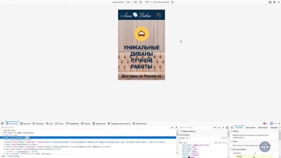Open the Инспектор tab
The height and width of the screenshot is (158, 281).
coord(12,124)
